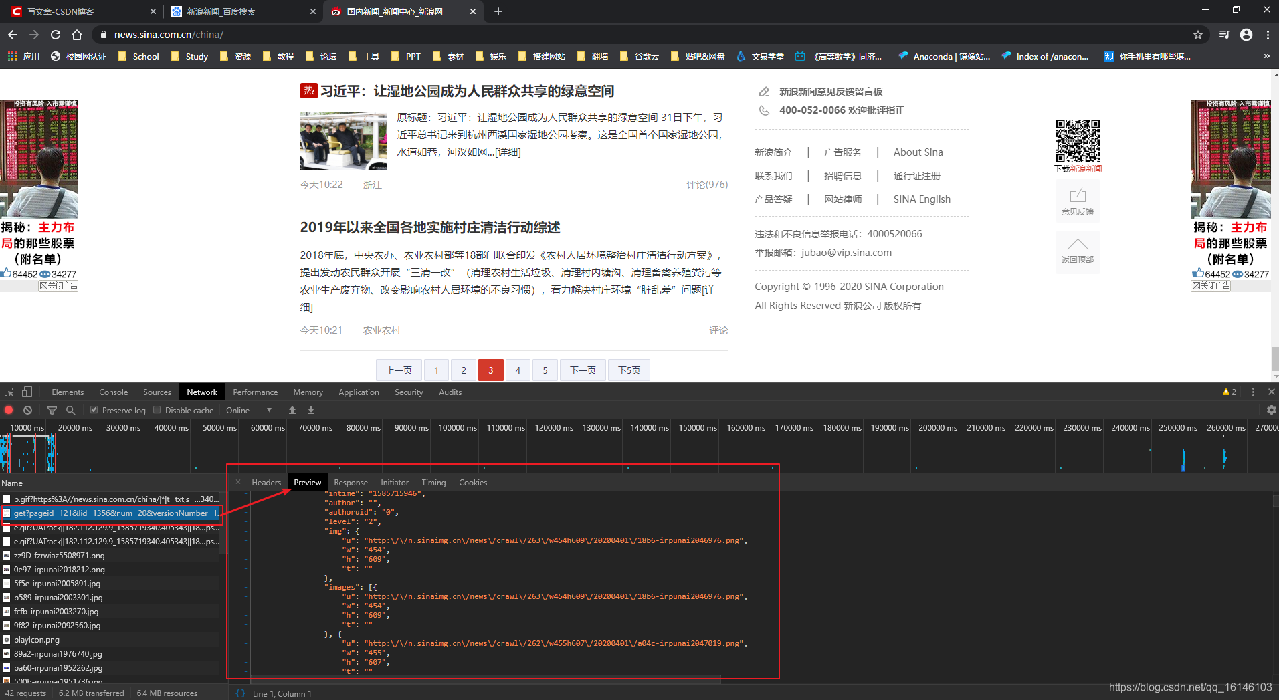Open a new browser tab
Screen dimensions: 1279x700
498,11
